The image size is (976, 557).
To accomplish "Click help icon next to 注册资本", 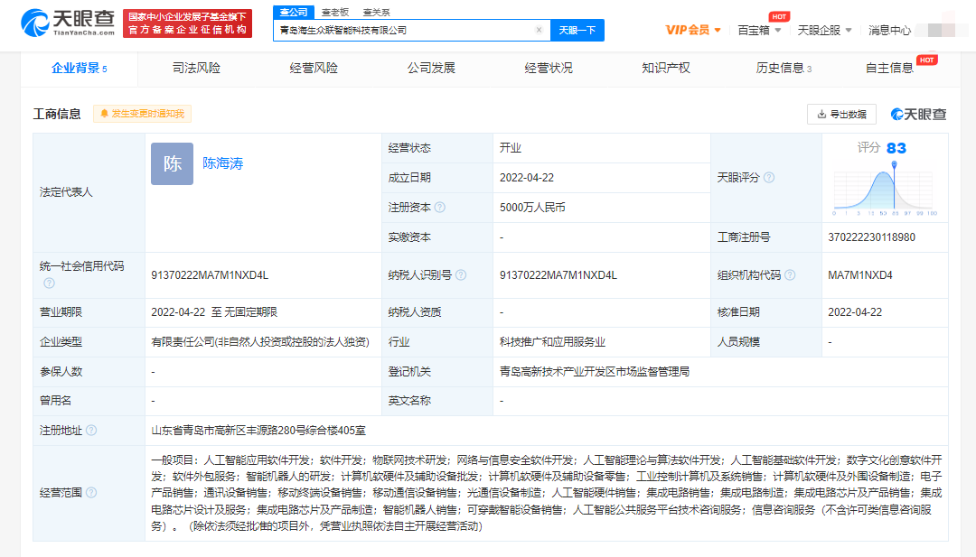I will 439,207.
